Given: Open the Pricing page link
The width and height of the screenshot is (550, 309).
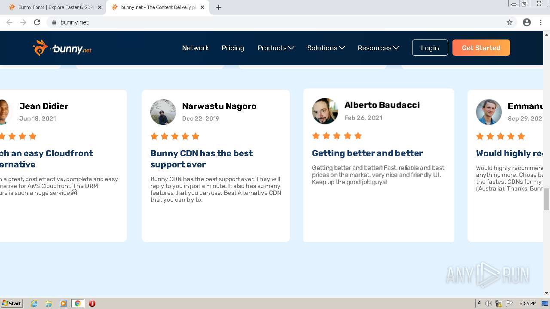Looking at the screenshot, I should tap(233, 48).
